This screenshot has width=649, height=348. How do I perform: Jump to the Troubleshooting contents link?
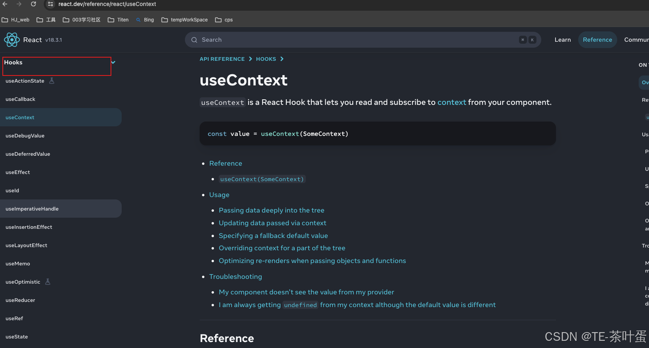(235, 276)
